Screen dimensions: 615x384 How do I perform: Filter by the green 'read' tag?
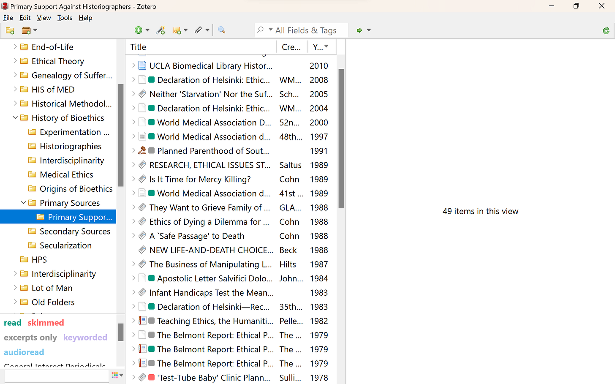(x=13, y=323)
